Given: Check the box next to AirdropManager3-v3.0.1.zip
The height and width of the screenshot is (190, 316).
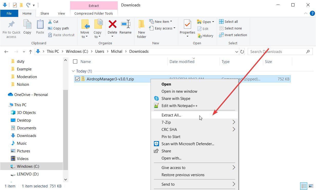Looking at the screenshot, I should coord(77,79).
